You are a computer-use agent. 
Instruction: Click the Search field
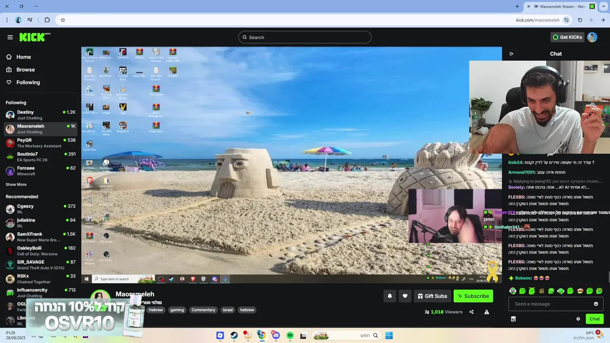click(305, 37)
